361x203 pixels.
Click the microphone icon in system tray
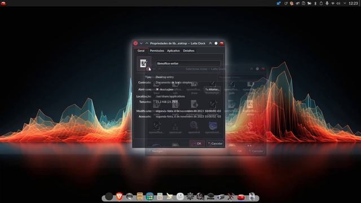[x=327, y=3]
